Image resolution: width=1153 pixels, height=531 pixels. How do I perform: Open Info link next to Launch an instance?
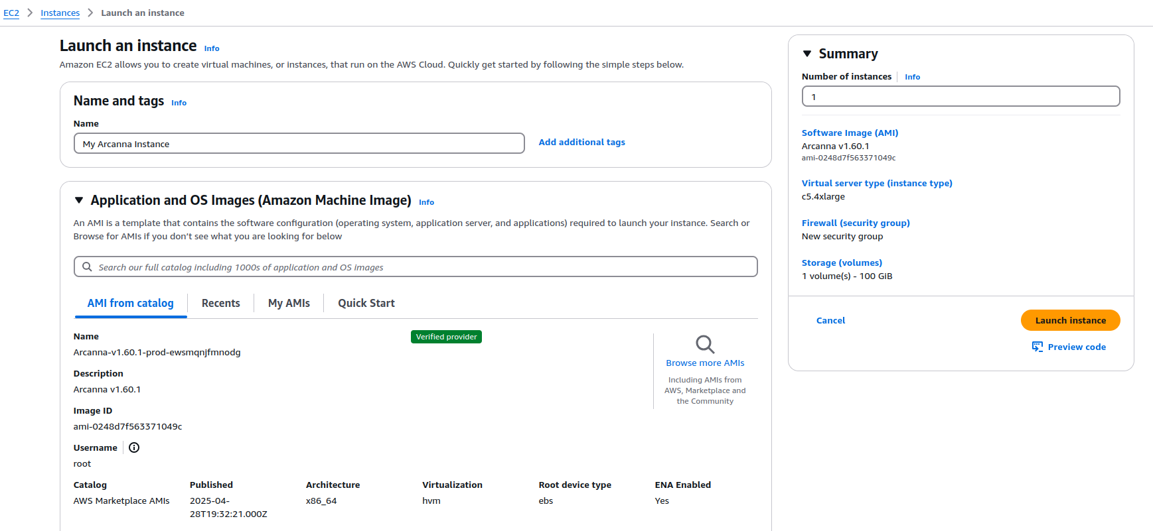212,48
